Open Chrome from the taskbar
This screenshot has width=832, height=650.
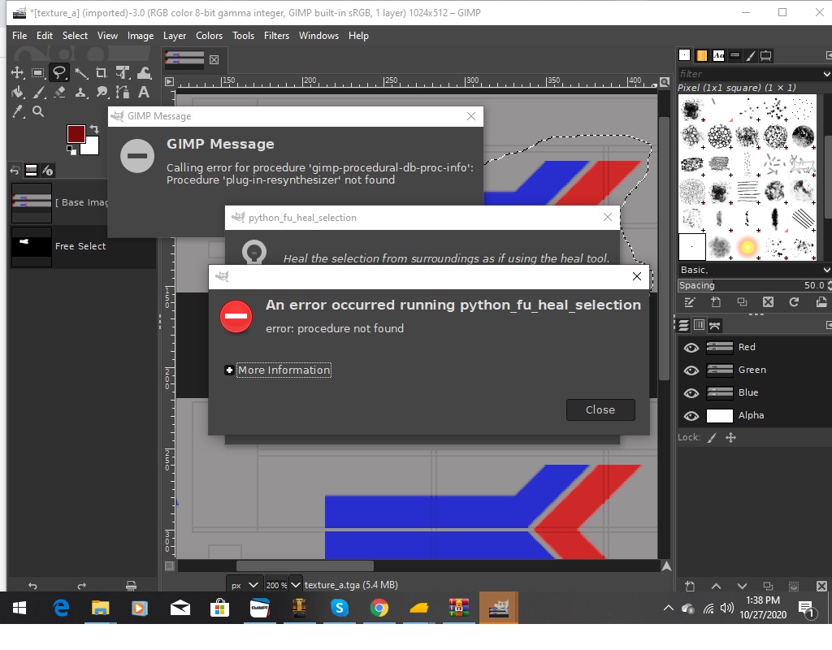[x=379, y=608]
